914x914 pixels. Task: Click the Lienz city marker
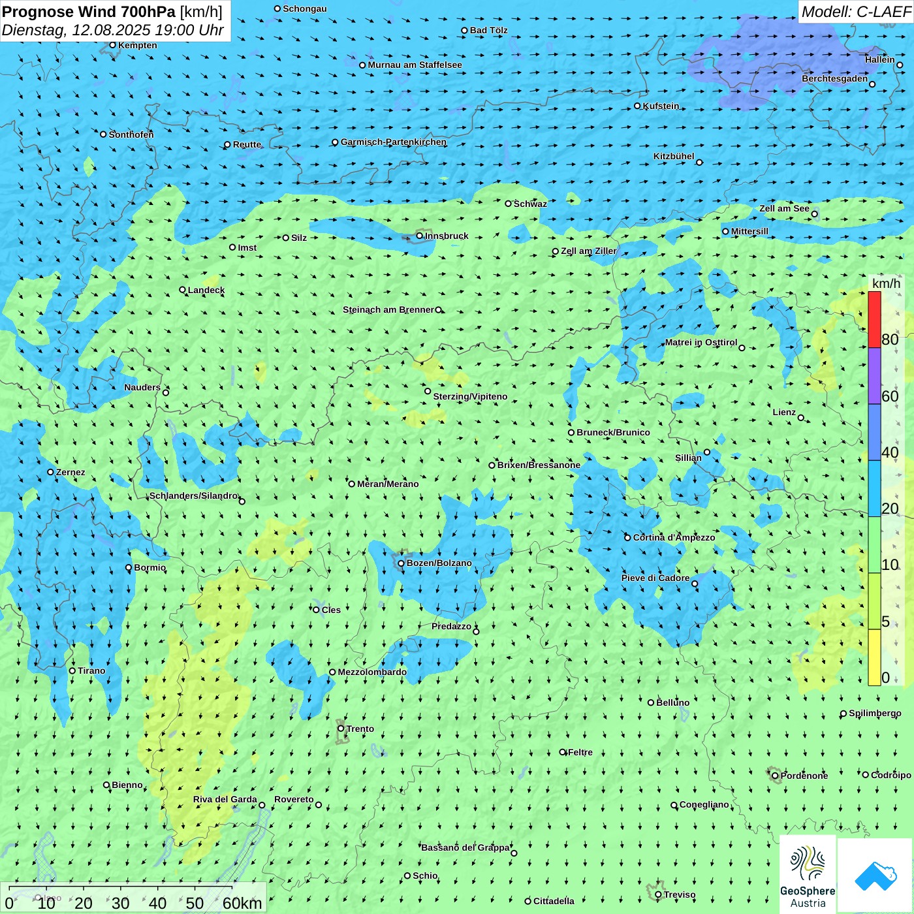point(801,418)
